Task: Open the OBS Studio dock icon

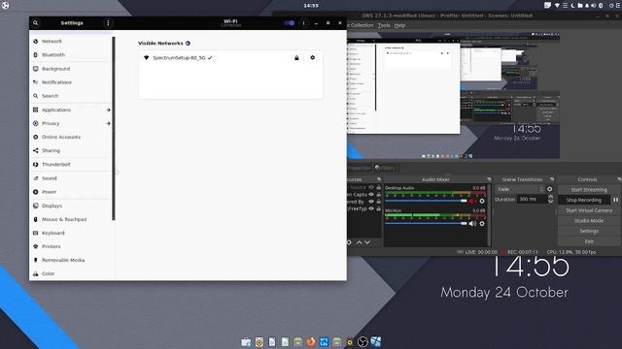Action: point(363,341)
